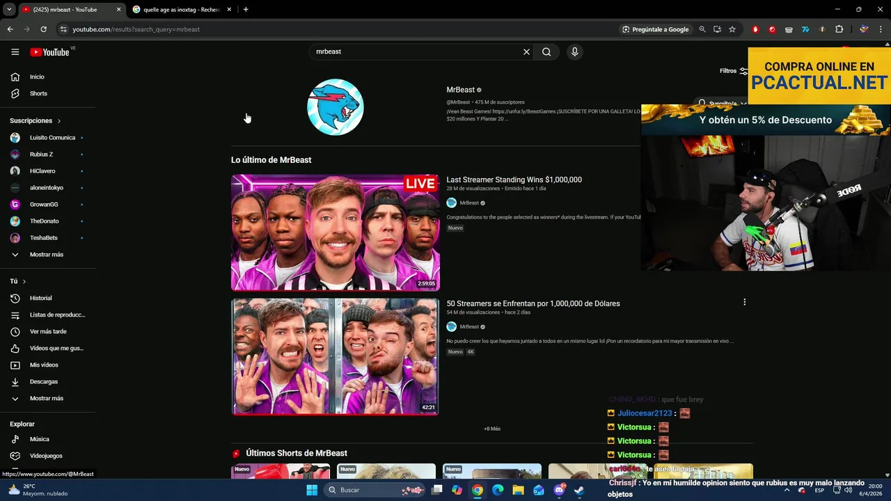Expand the Tú section arrow
Screen dimensions: 891x501
pos(24,282)
